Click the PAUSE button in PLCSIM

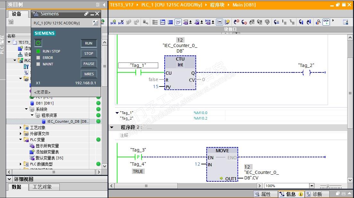pyautogui.click(x=89, y=64)
